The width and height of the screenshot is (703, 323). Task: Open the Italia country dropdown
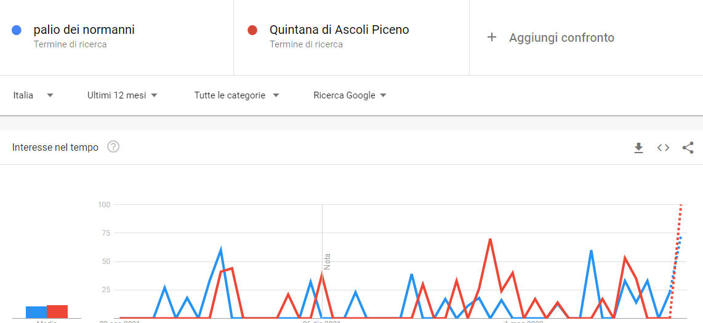[x=33, y=95]
